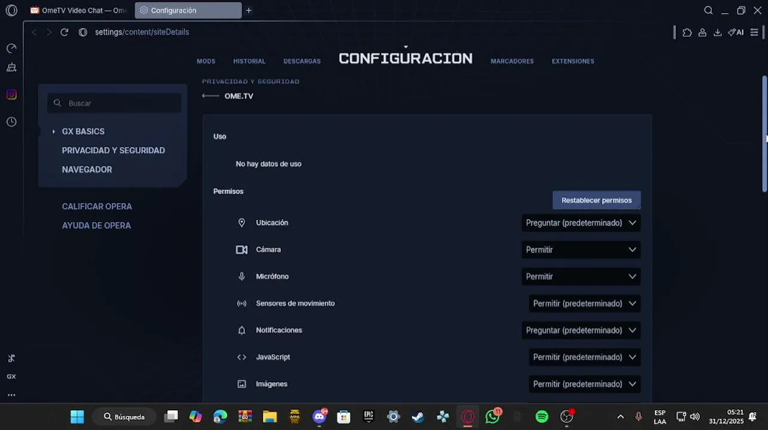This screenshot has width=768, height=430.
Task: Click the Buscar settings search field
Action: 114,103
